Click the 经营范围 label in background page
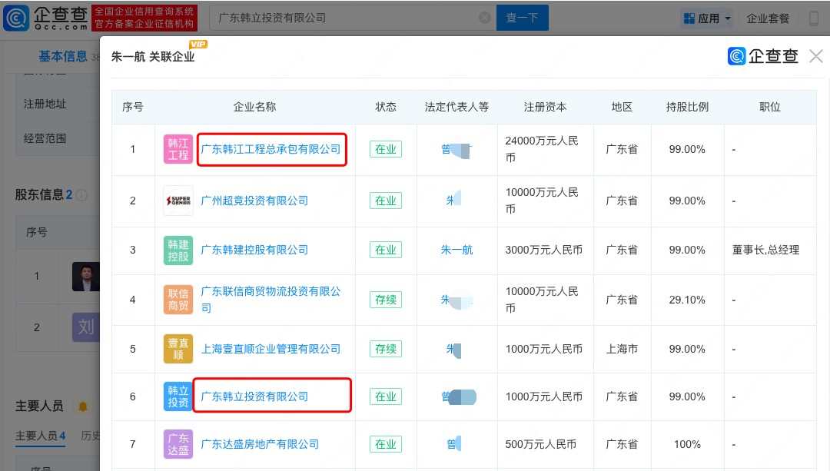The height and width of the screenshot is (471, 830). click(x=45, y=138)
